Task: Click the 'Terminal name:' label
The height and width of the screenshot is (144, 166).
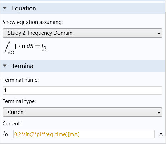Action: coord(21,80)
